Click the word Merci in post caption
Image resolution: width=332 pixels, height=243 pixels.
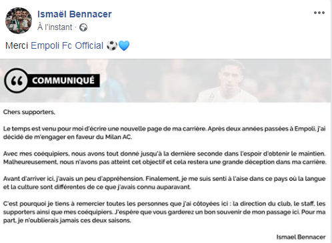coord(17,45)
